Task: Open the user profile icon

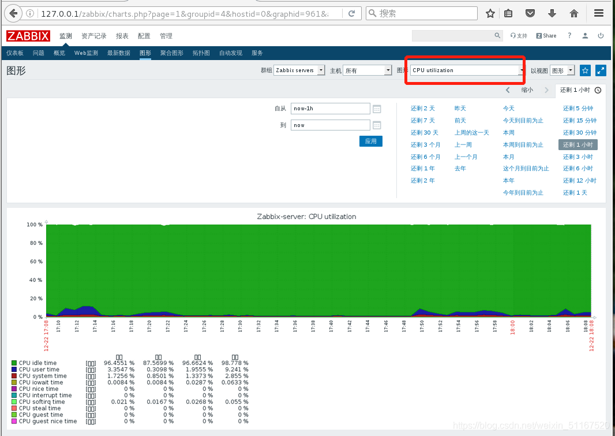Action: pyautogui.click(x=585, y=36)
